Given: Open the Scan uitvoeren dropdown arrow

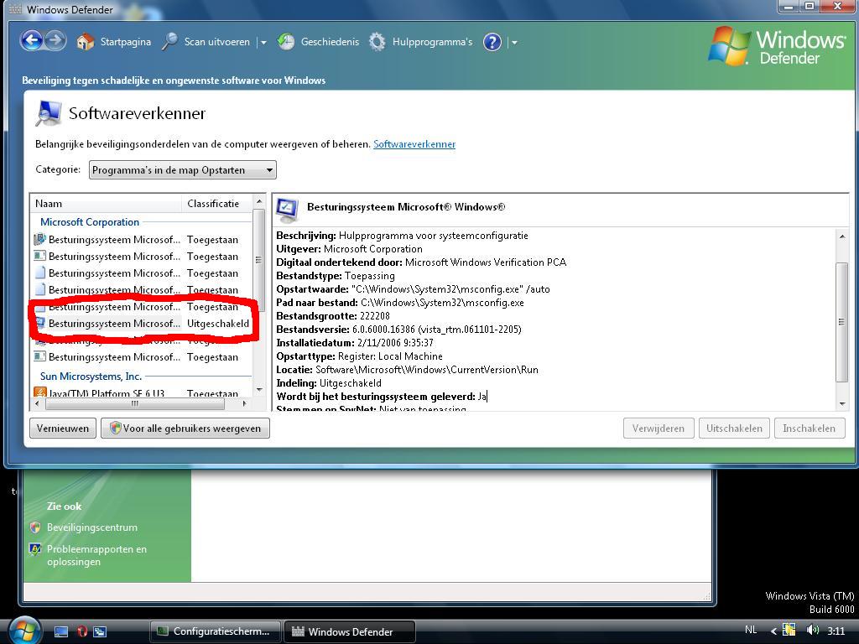Looking at the screenshot, I should tap(263, 42).
